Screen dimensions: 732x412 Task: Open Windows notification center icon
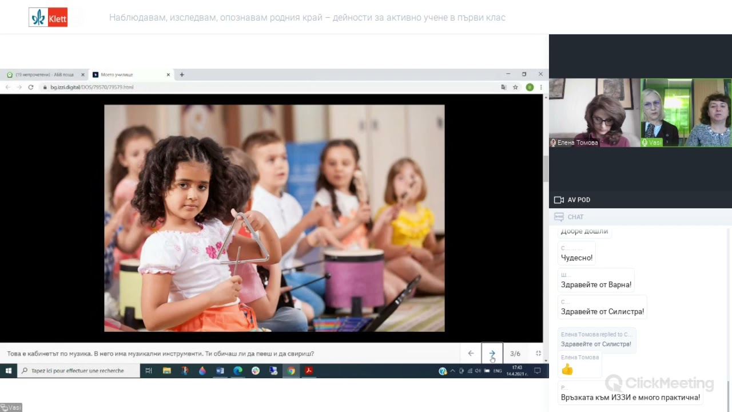click(x=538, y=371)
